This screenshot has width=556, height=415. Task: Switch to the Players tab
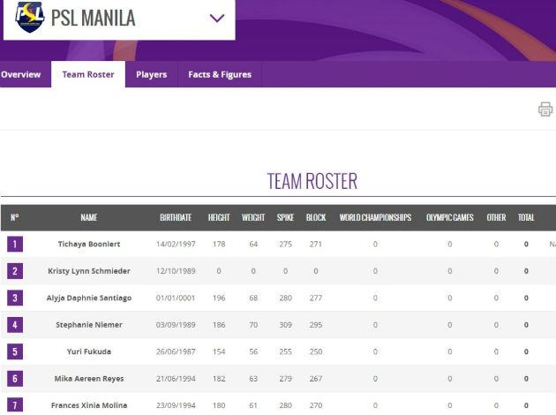(152, 75)
